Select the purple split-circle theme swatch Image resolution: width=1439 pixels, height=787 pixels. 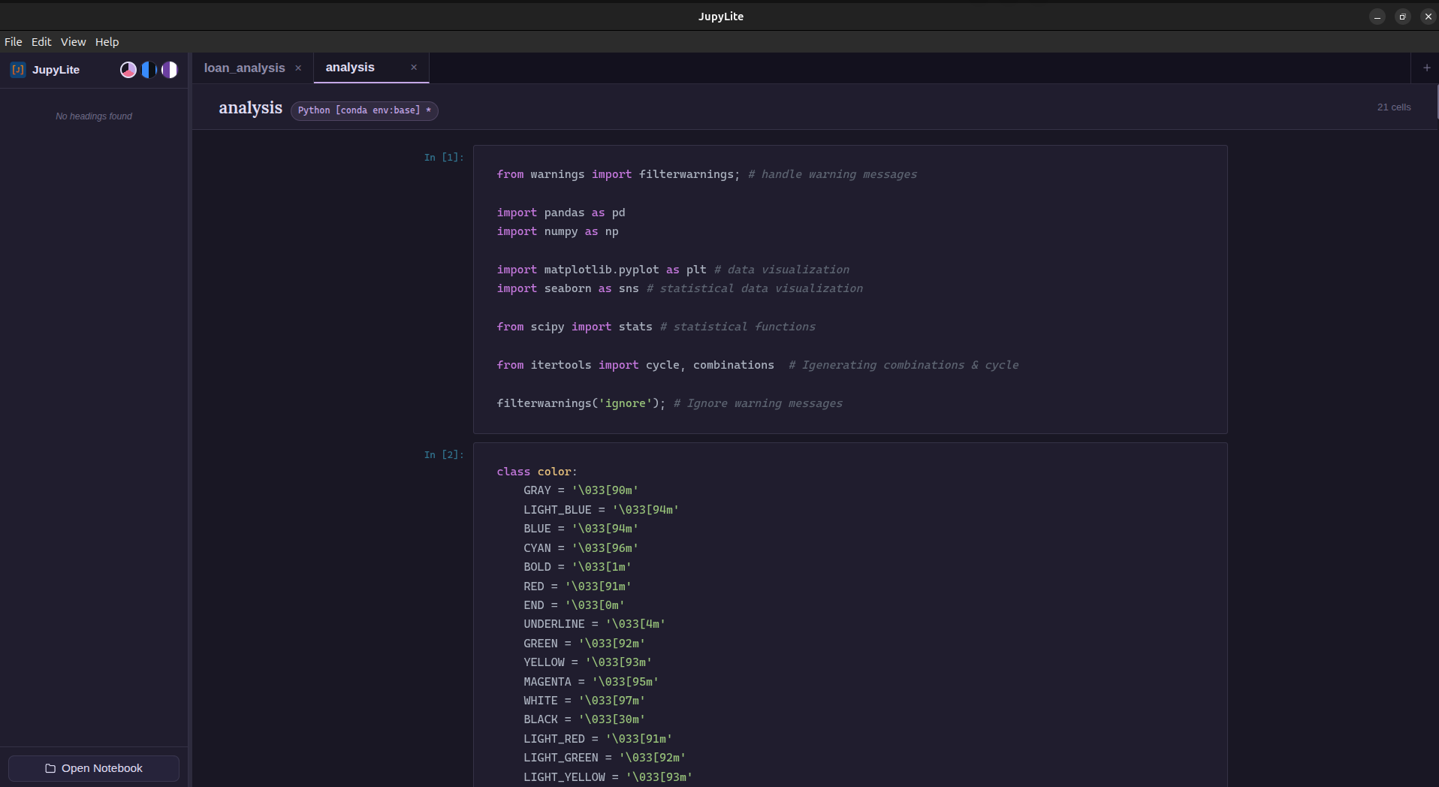click(168, 69)
